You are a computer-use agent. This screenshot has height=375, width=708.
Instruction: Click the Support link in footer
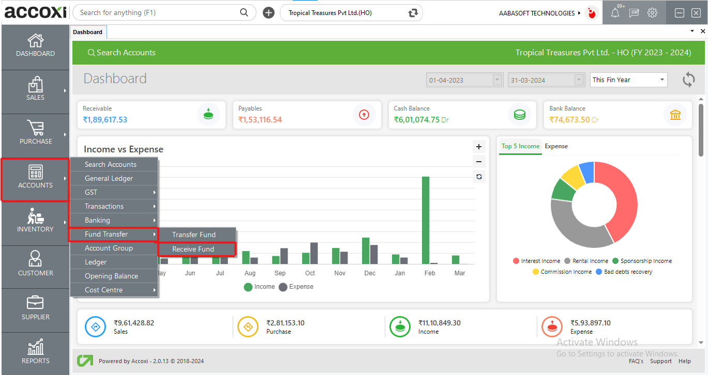pyautogui.click(x=660, y=361)
